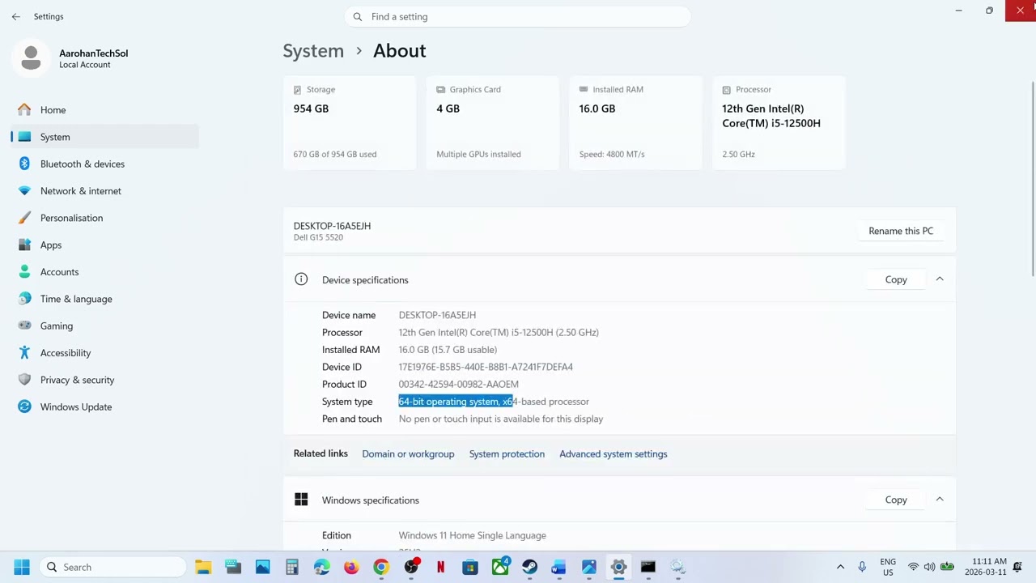Screen dimensions: 1036x583
Task: Click the Rename this PC button
Action: pyautogui.click(x=901, y=231)
